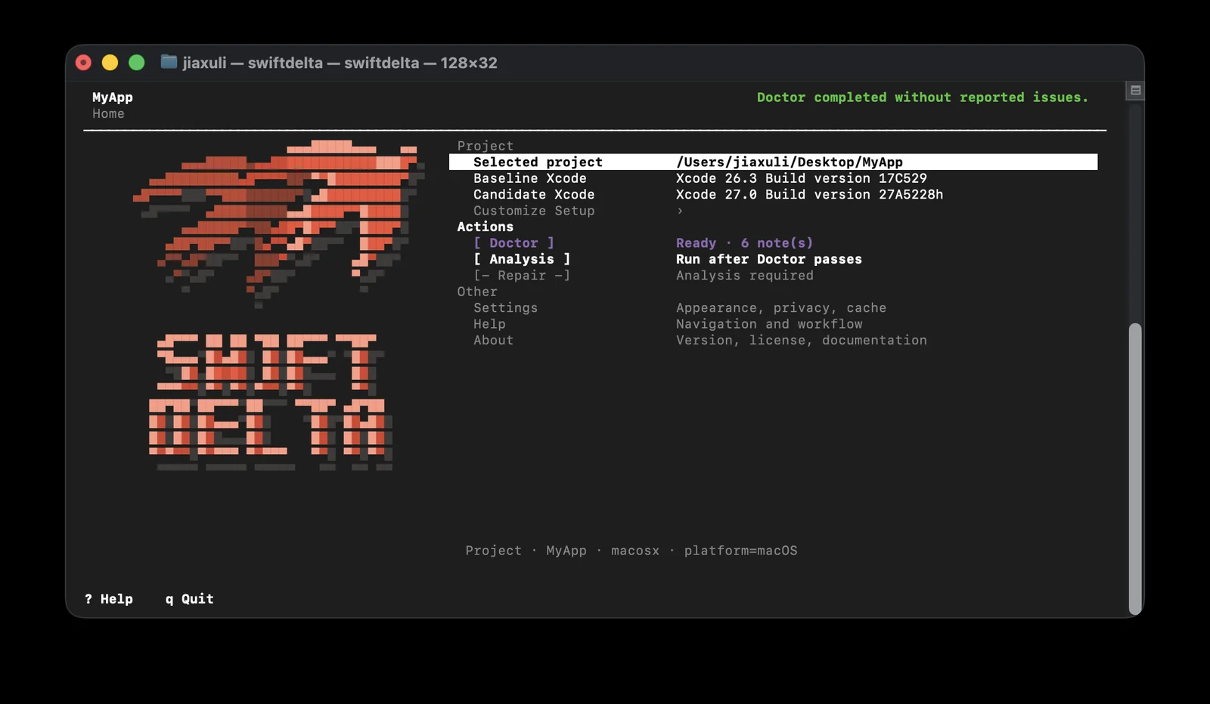Zoom the terminal window with green button
Viewport: 1210px width, 704px height.
[136, 63]
